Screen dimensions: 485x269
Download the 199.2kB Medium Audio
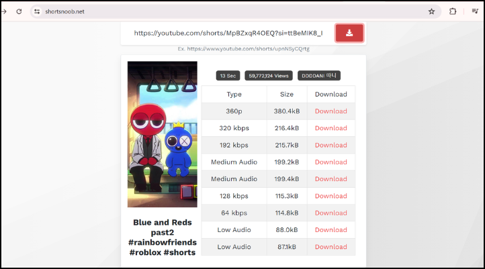coord(330,162)
